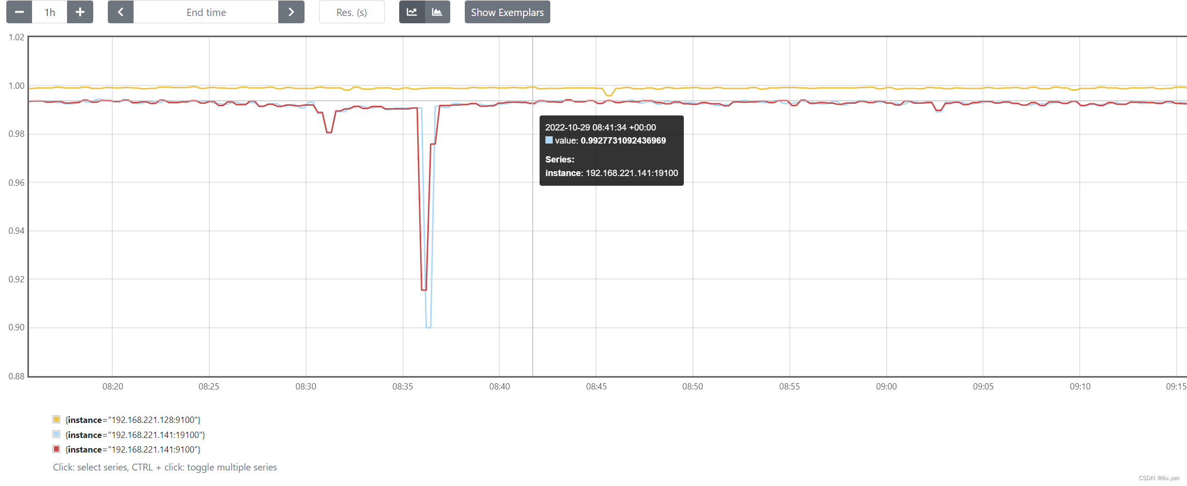Viewport: 1187px width, 486px height.
Task: Click the 0.96 label on the y-axis
Action: 17,183
